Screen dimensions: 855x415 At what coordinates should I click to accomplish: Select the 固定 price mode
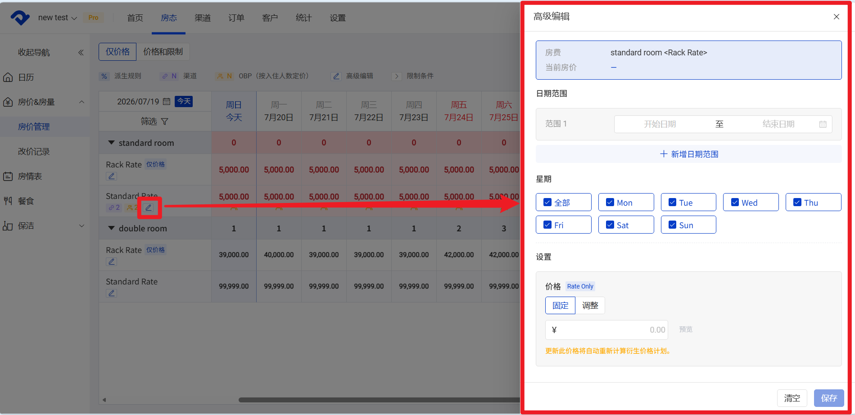tap(560, 306)
